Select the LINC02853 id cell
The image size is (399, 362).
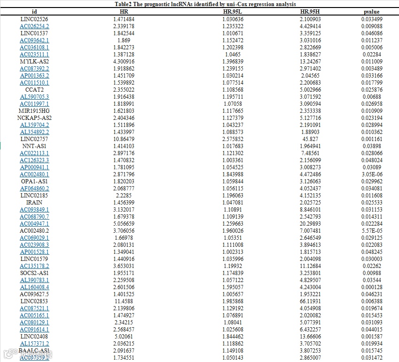[34, 301]
